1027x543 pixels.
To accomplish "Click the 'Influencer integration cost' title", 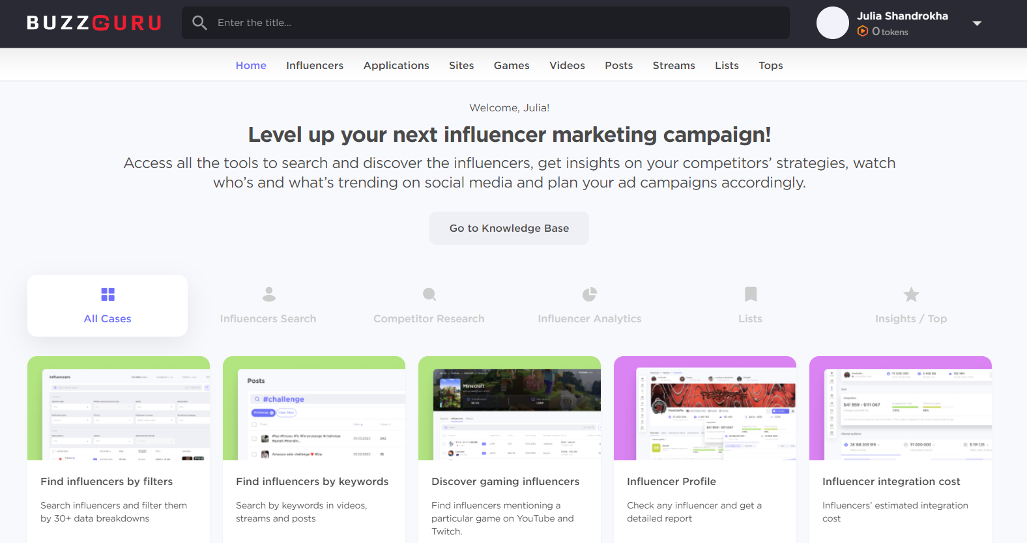I will 891,481.
